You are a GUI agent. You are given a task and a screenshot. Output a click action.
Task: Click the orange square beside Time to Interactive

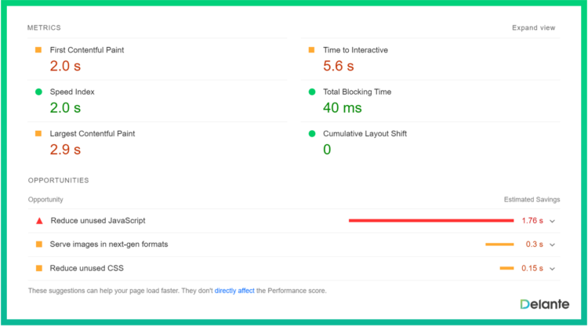[311, 50]
